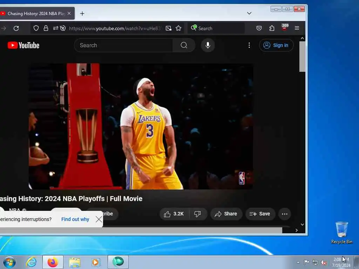This screenshot has height=269, width=359.
Task: Open the taskbar clock and date
Action: 341,262
